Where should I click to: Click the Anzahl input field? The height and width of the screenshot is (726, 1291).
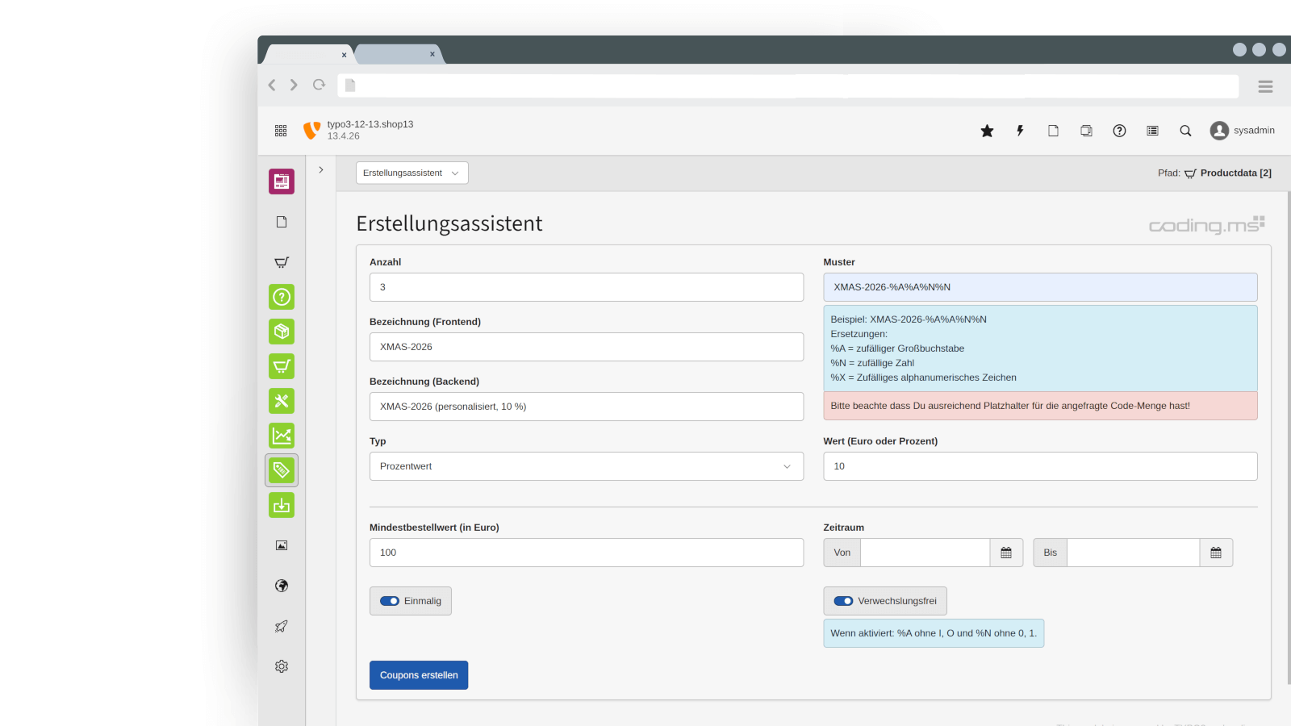click(586, 287)
